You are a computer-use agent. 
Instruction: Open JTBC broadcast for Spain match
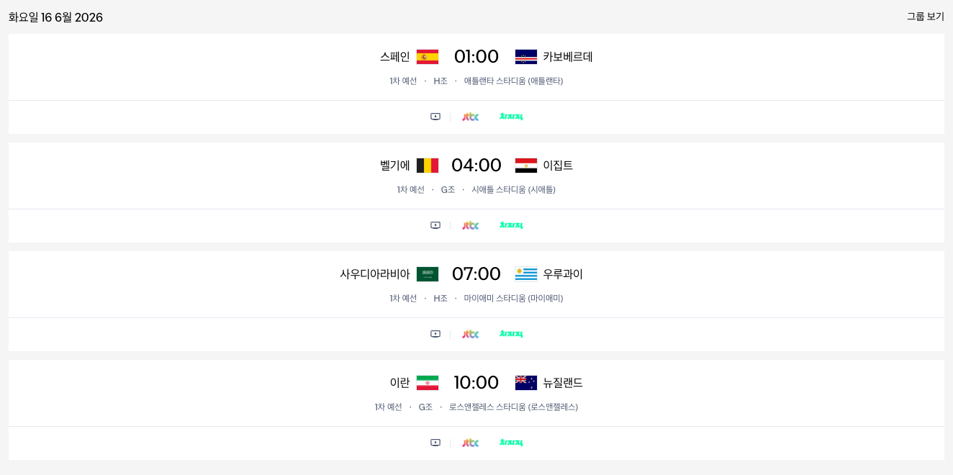[x=471, y=117]
